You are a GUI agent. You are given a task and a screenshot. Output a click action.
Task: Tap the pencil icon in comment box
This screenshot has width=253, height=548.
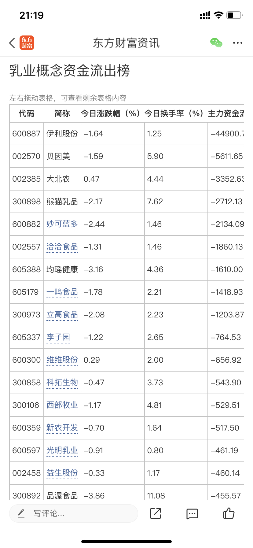click(x=21, y=513)
